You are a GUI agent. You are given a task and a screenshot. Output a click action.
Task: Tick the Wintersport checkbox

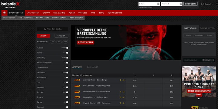pyautogui.click(x=67, y=78)
